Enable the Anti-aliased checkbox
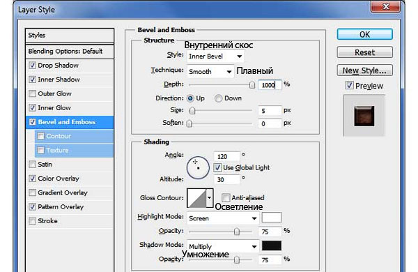The image size is (418, 272). tap(225, 197)
